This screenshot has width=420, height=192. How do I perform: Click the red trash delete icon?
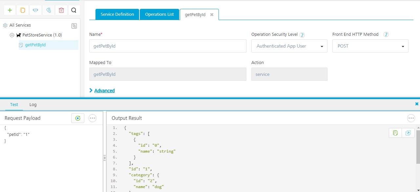[x=61, y=10]
